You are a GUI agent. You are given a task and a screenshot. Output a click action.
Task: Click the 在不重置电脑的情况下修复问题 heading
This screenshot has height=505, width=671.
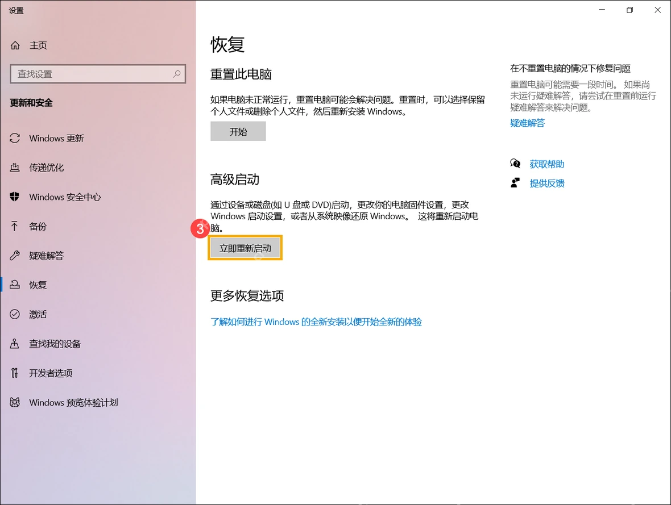pyautogui.click(x=570, y=68)
